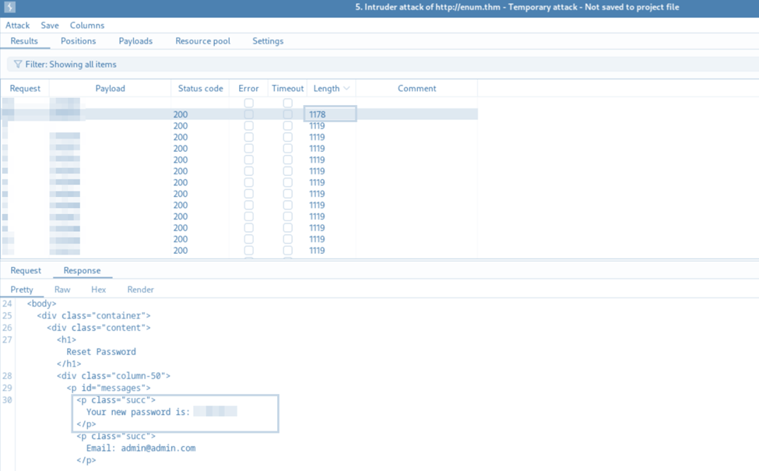Show the Request message tab
The height and width of the screenshot is (471, 759).
pos(26,271)
